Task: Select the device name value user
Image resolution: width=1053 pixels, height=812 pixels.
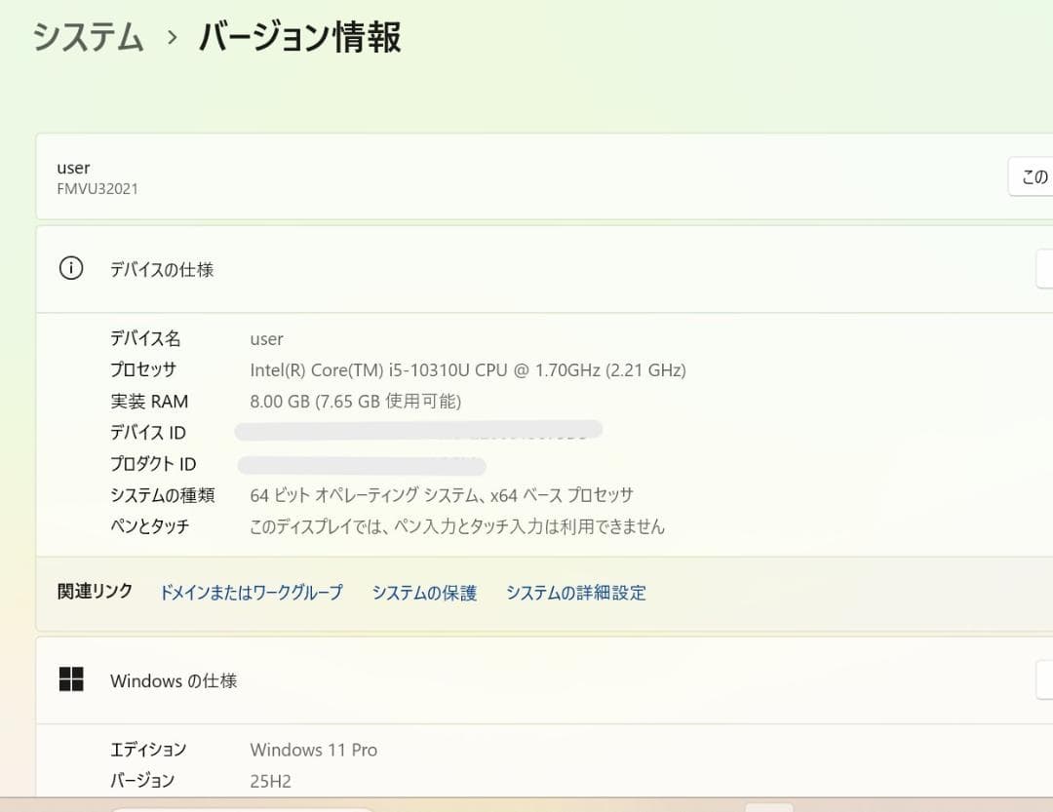Action: click(x=266, y=338)
